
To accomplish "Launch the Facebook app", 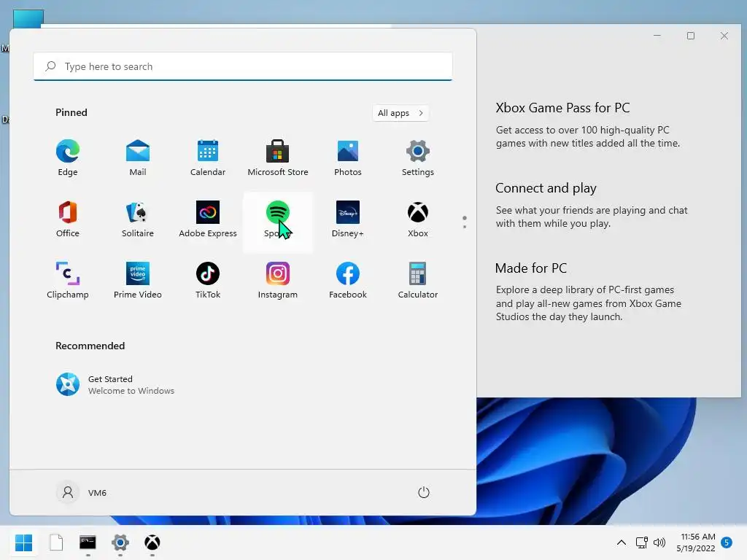I will click(348, 281).
